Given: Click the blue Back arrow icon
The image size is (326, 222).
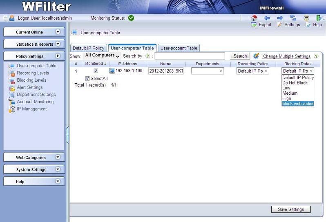Looking at the screenshot, I should (x=267, y=18).
